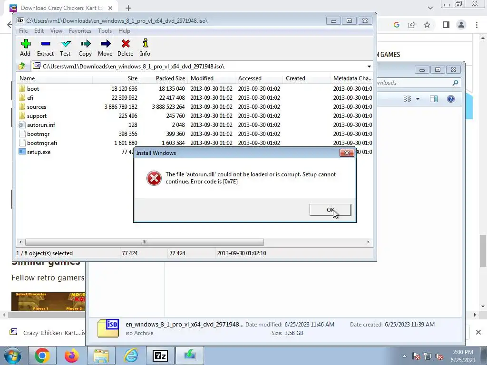Click the network tray icon
The height and width of the screenshot is (365, 487).
(x=428, y=356)
